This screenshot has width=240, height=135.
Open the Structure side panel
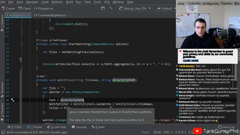click(x=2, y=90)
